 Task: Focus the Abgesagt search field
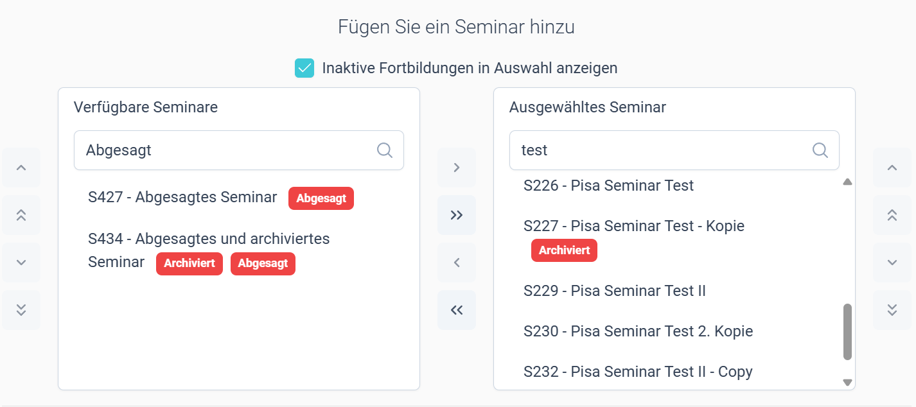[239, 150]
